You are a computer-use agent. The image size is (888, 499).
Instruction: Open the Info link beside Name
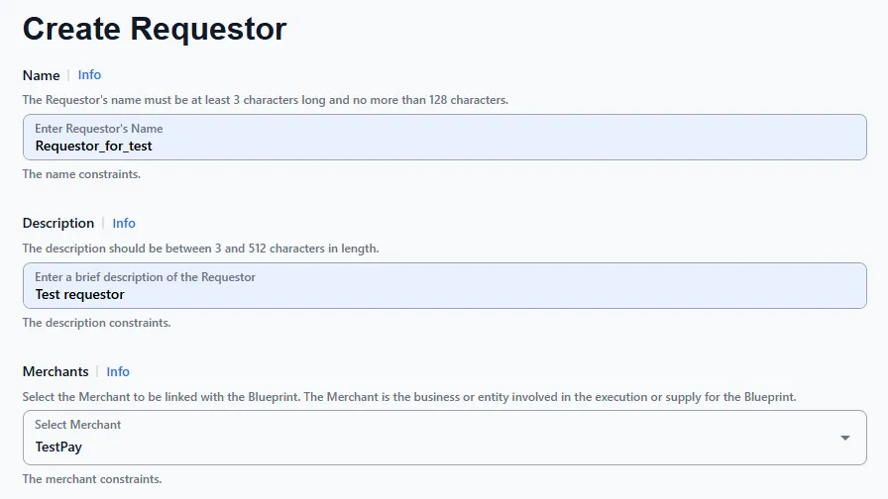pyautogui.click(x=89, y=75)
